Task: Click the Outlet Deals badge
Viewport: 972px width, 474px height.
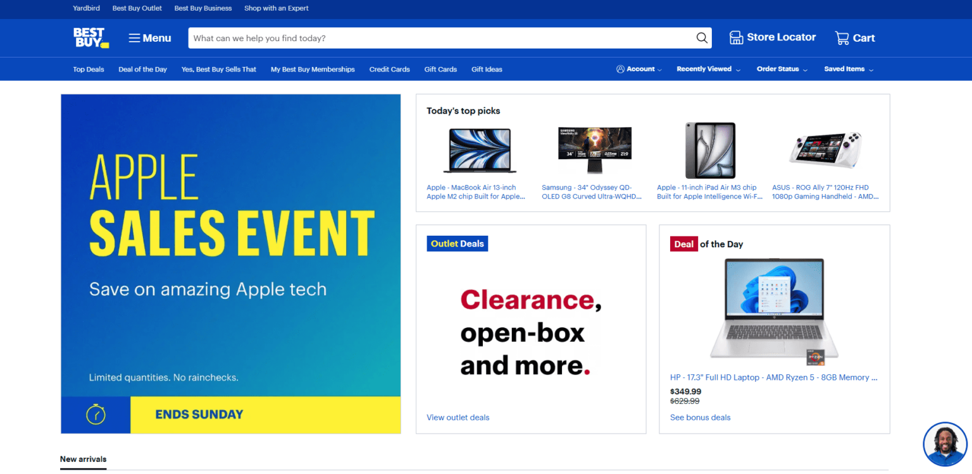Action: 457,244
